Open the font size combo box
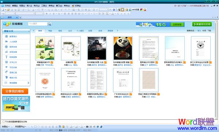219x132 pixels. tap(39, 13)
